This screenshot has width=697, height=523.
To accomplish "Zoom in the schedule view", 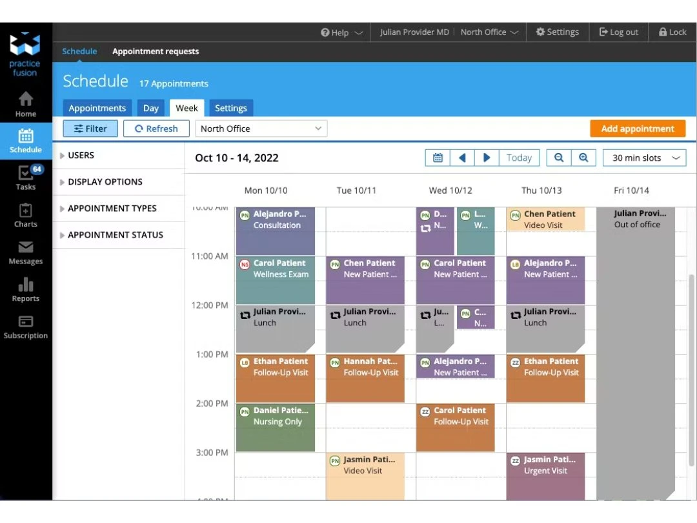I will click(x=583, y=158).
